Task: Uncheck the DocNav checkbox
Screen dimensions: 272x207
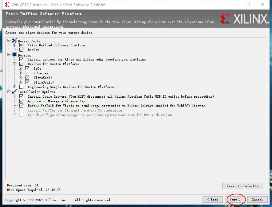Action: point(21,50)
